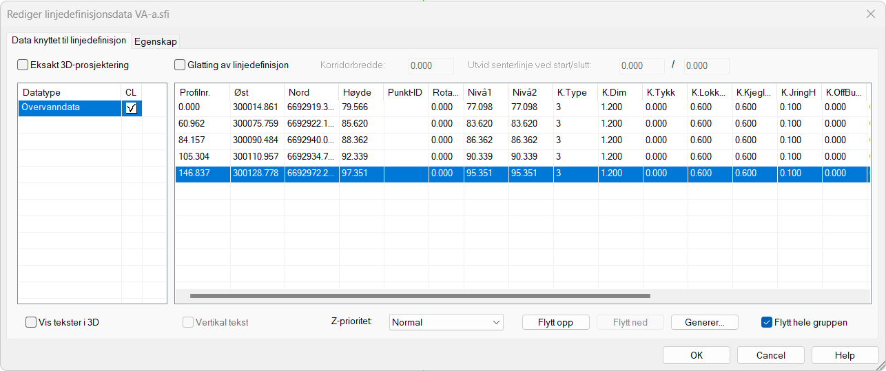This screenshot has width=886, height=371.
Task: Toggle CL checkbox for Overvanndata
Action: (x=132, y=108)
